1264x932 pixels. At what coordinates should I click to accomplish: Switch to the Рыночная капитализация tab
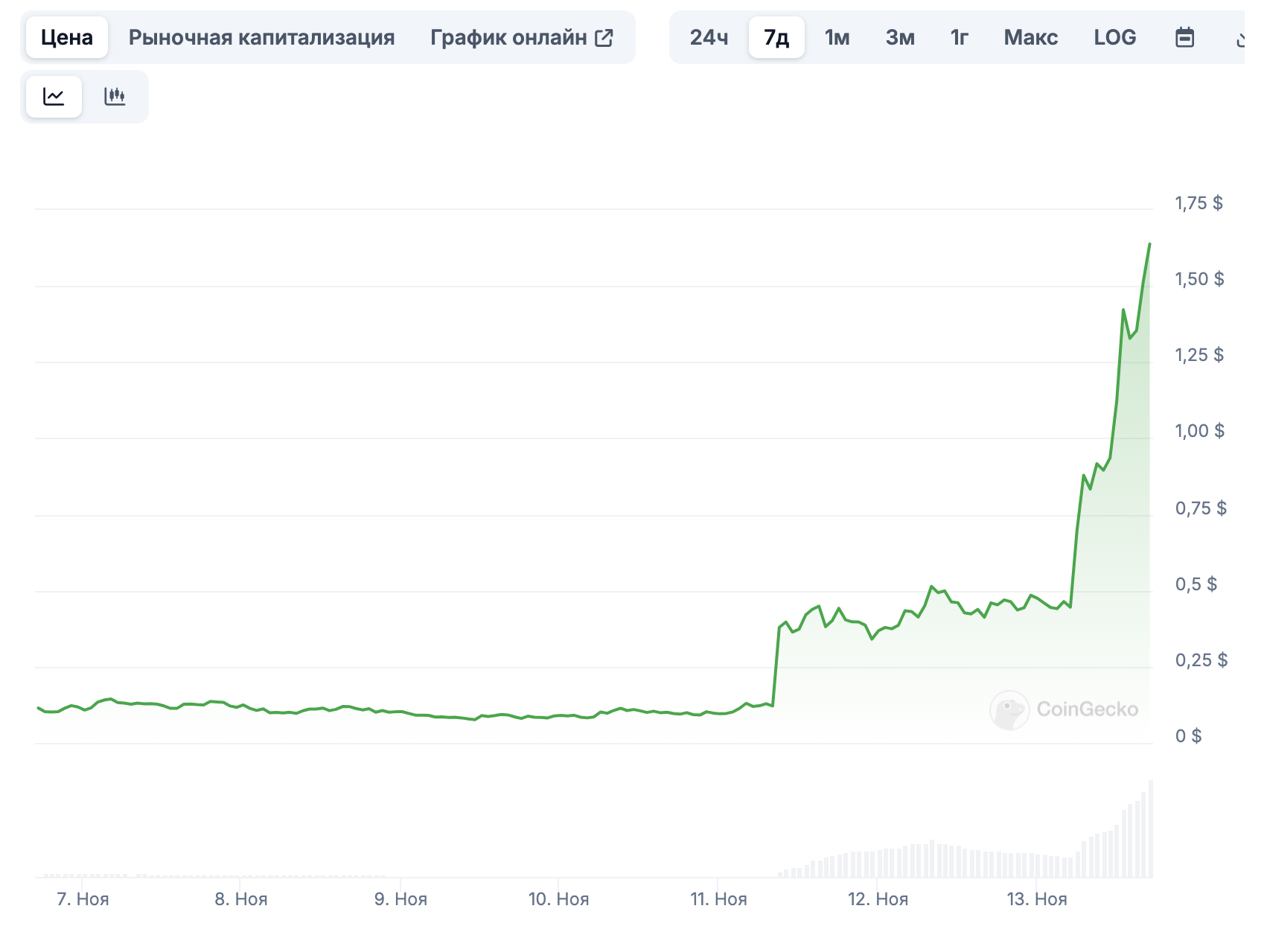261,37
